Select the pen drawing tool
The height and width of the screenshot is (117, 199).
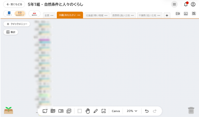95,111
